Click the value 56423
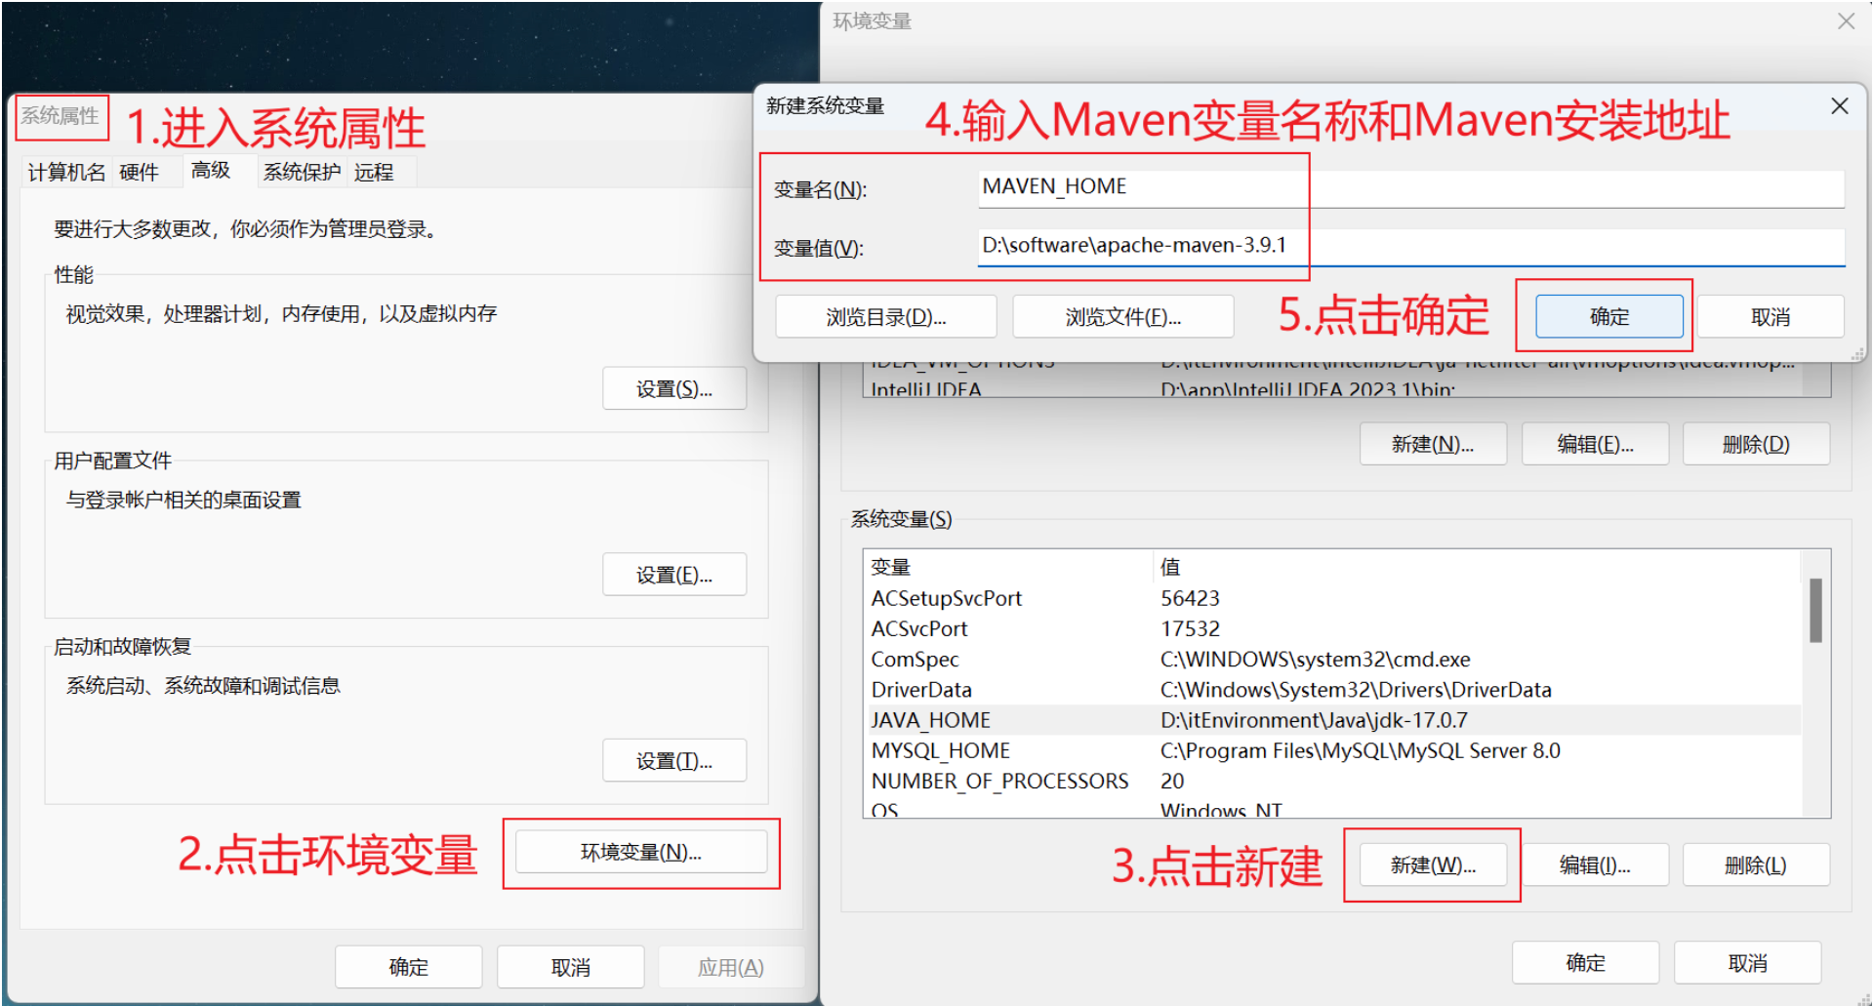The image size is (1873, 1006). (x=1190, y=598)
